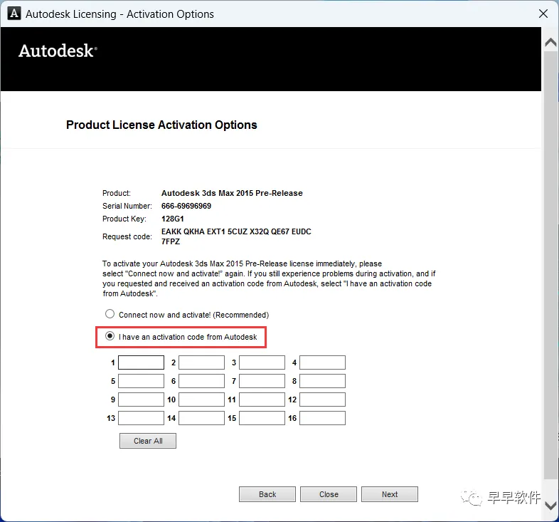The width and height of the screenshot is (559, 522).
Task: Click the Product License Activation Options heading
Action: click(x=161, y=125)
